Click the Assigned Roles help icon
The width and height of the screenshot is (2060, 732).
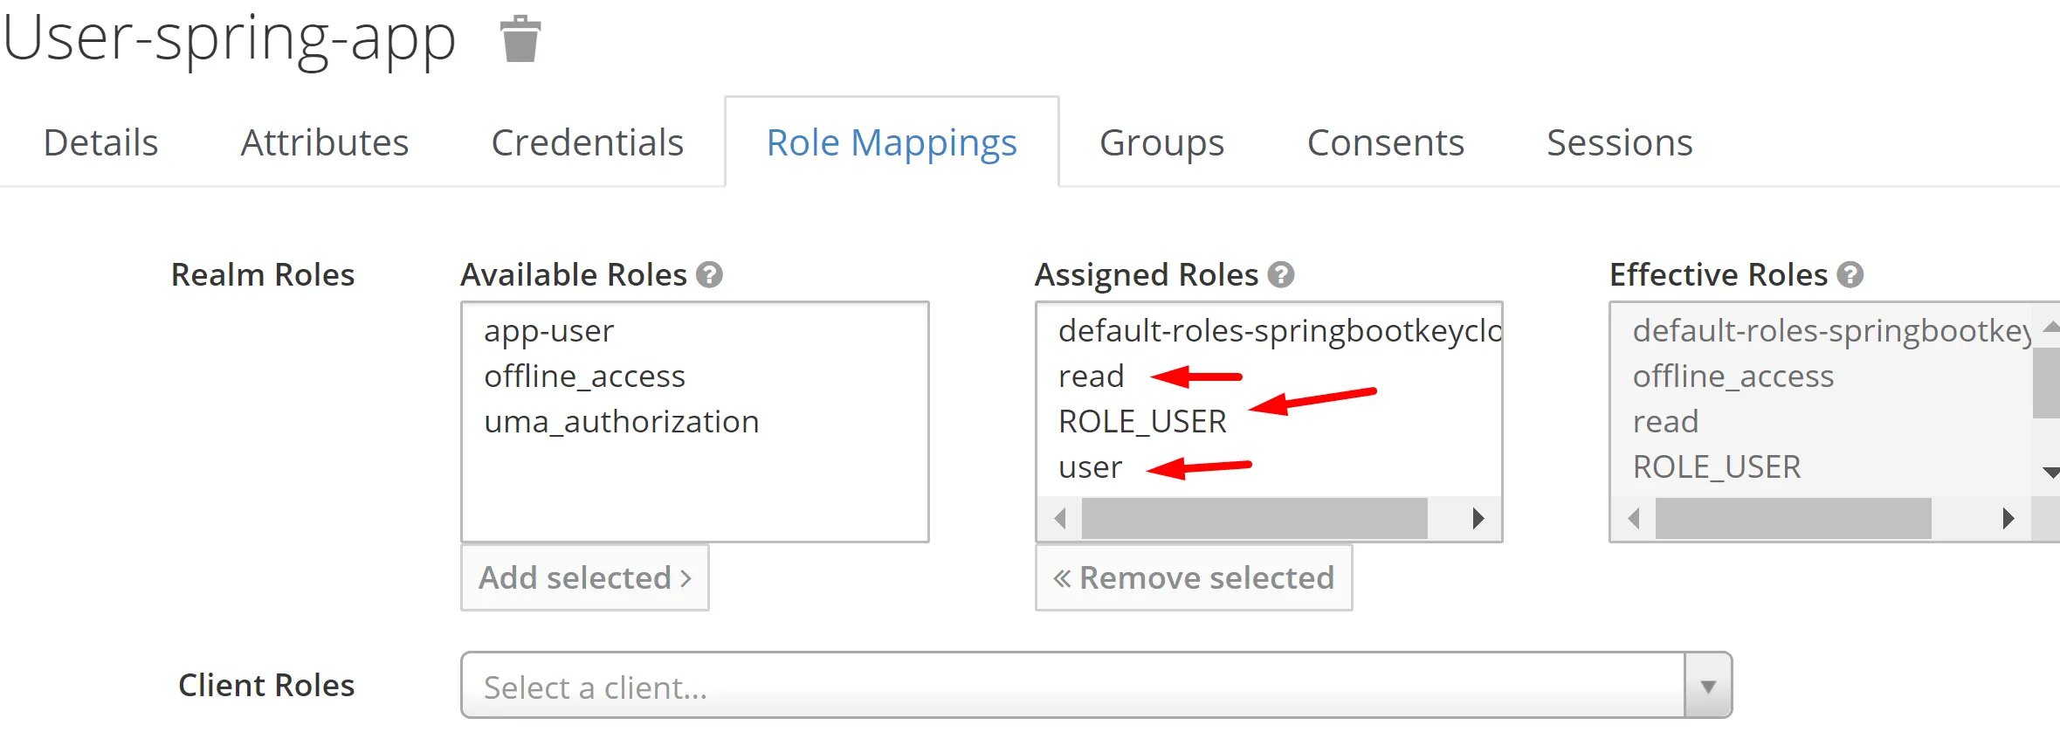pyautogui.click(x=1280, y=275)
